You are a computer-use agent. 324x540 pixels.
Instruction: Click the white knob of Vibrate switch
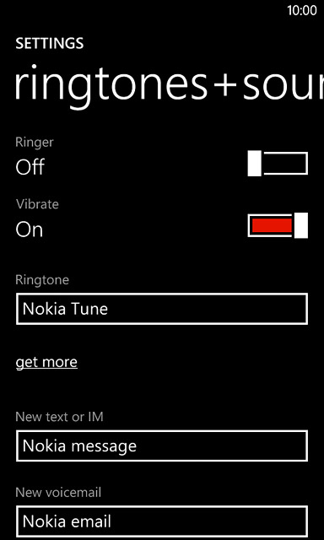pyautogui.click(x=301, y=225)
